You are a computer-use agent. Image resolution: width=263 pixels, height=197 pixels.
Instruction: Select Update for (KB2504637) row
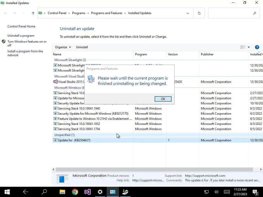pyautogui.click(x=158, y=140)
